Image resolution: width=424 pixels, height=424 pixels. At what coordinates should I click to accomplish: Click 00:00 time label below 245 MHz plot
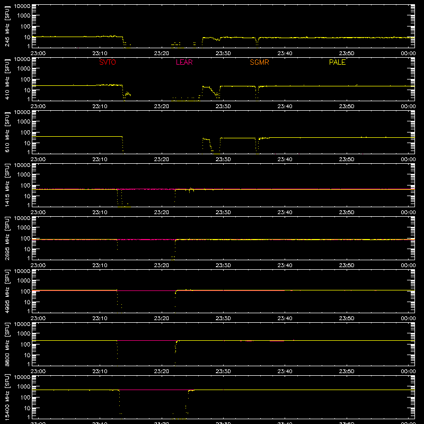click(408, 54)
